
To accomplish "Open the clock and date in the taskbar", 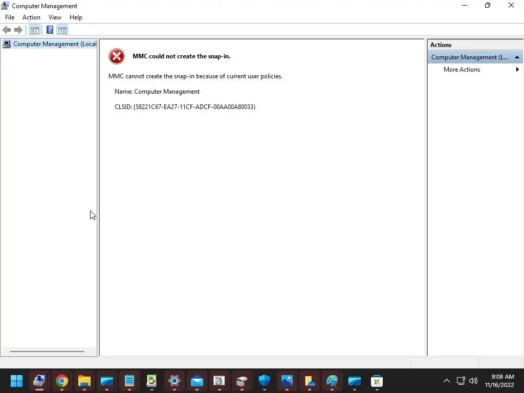I will point(499,381).
